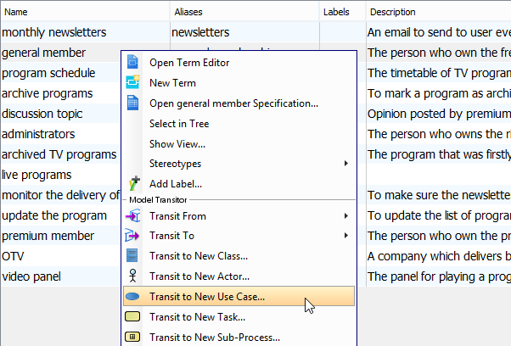The height and width of the screenshot is (346, 511).
Task: Choose Show View option
Action: [239, 143]
